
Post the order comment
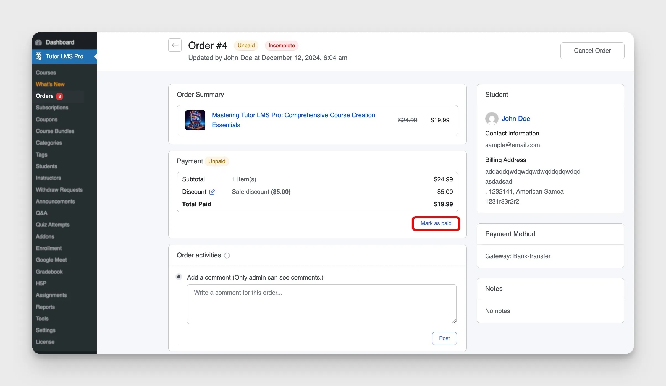tap(444, 338)
